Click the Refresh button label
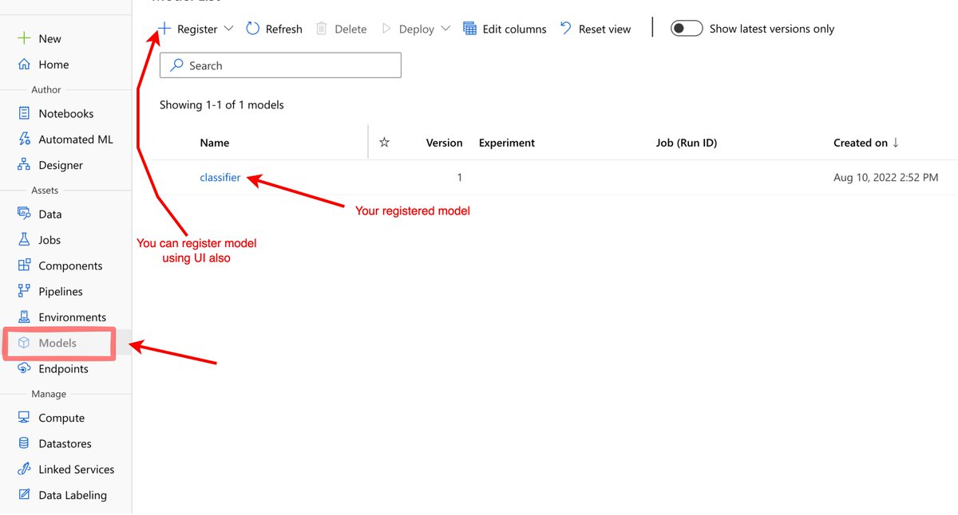This screenshot has height=515, width=958. coord(284,29)
